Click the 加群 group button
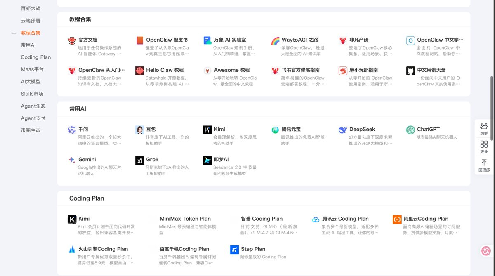 484,129
